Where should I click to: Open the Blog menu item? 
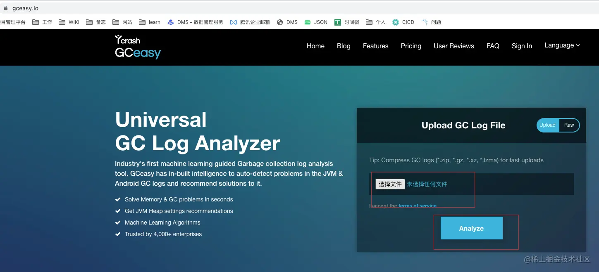coord(344,46)
